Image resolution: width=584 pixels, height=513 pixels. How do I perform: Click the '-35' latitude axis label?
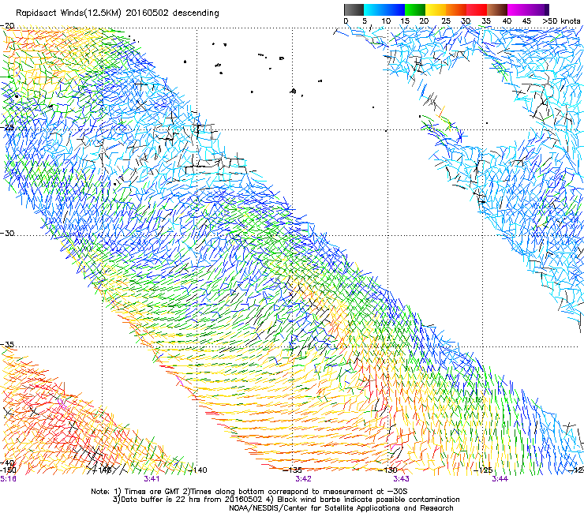tap(7, 344)
